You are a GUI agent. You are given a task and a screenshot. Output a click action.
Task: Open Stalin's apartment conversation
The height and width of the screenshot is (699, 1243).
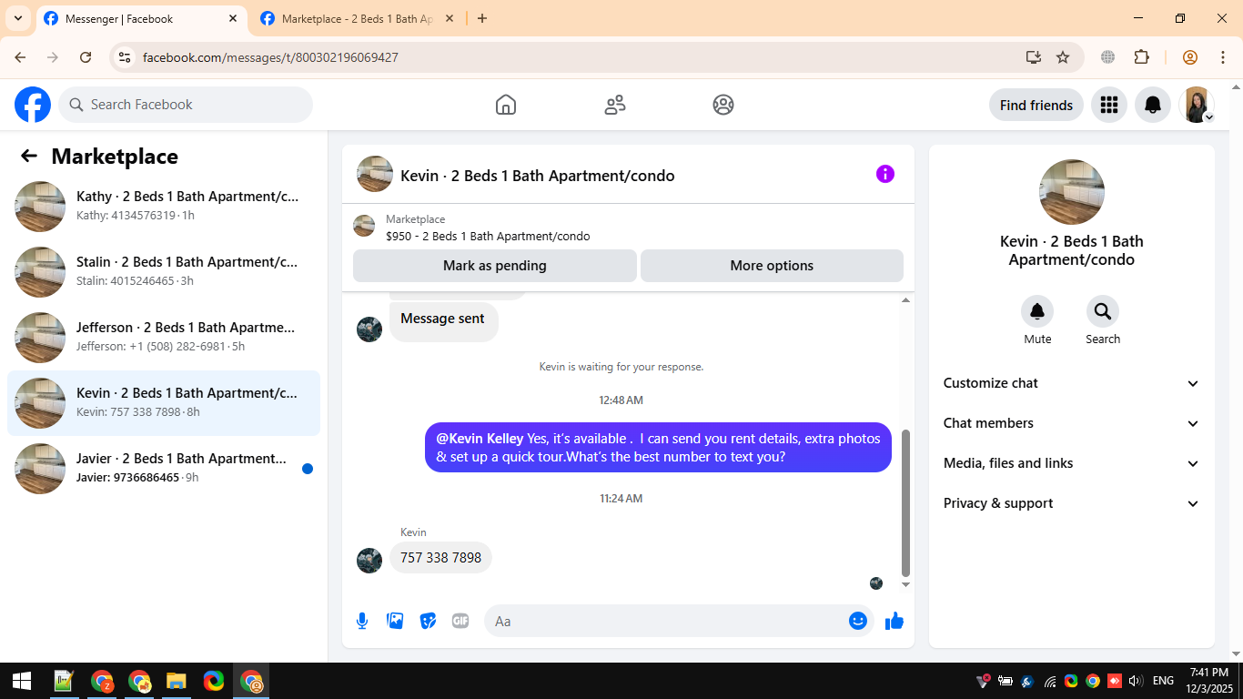point(164,272)
